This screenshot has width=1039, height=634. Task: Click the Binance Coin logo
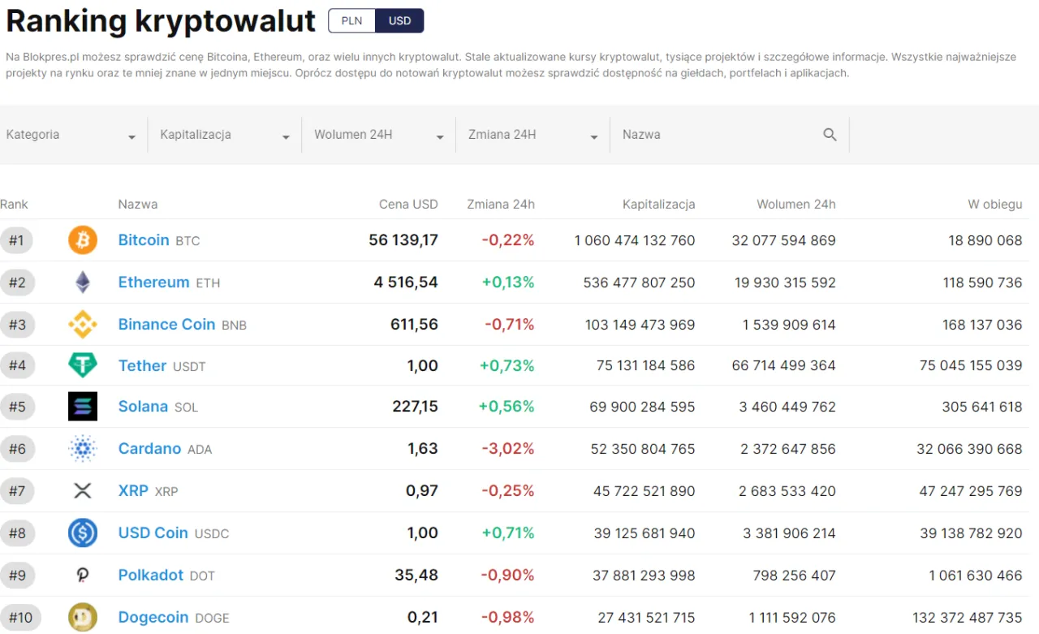coord(82,324)
